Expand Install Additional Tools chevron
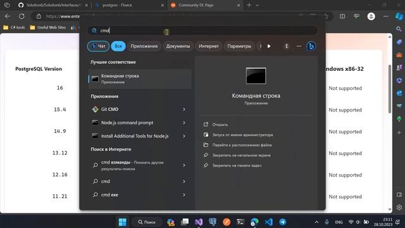The image size is (405, 228). click(x=184, y=136)
